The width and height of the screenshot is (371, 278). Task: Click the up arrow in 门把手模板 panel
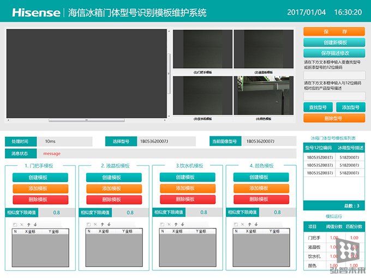tap(28, 225)
